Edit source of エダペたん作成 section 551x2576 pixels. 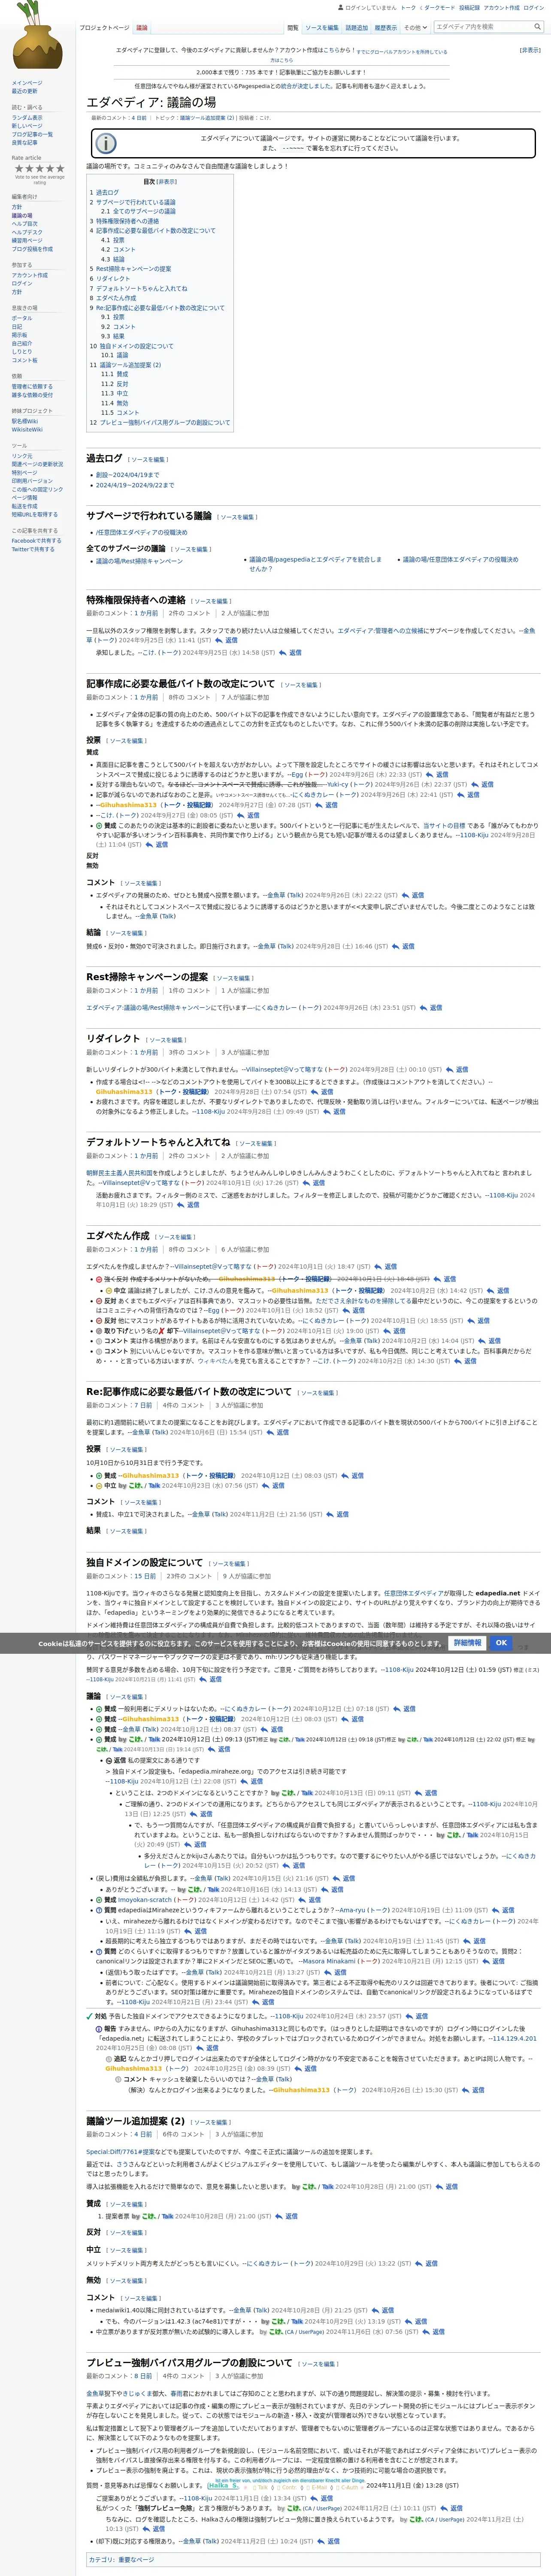click(x=175, y=1237)
